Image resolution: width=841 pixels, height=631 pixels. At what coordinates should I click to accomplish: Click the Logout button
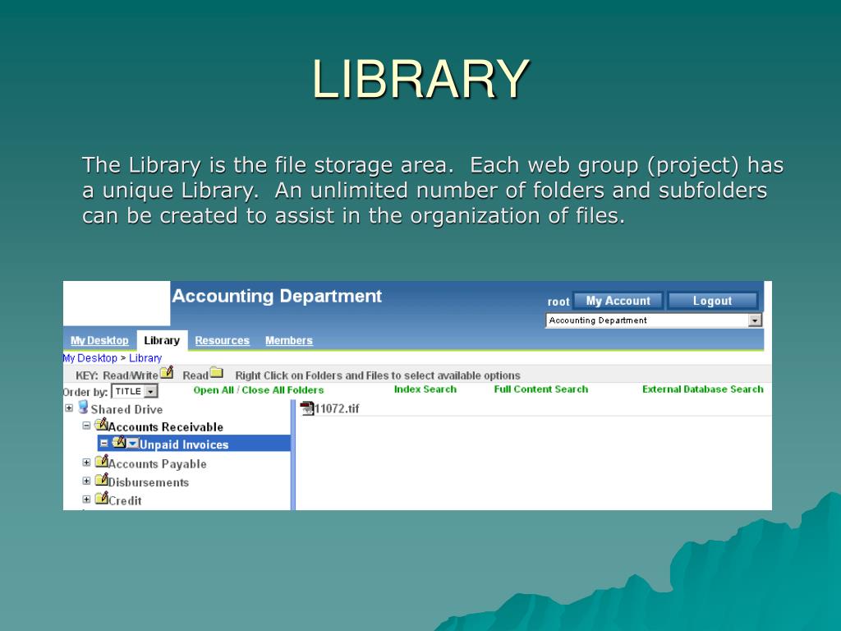tap(712, 301)
